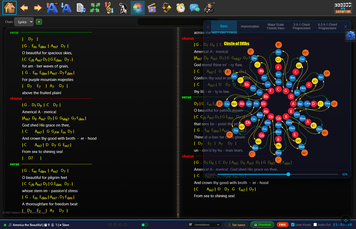The width and height of the screenshot is (356, 229).
Task: Open the yellow alarm clock icon
Action: (x=181, y=8)
